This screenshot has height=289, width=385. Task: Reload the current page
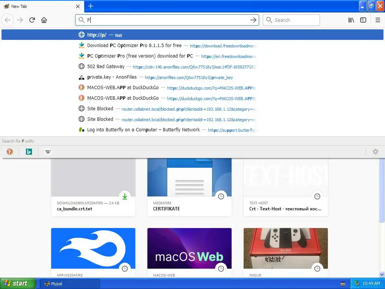(x=32, y=20)
